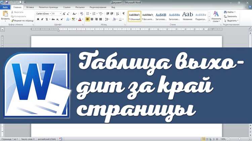Open the Select (Выделить) dropdown
The width and height of the screenshot is (252, 141).
click(231, 21)
